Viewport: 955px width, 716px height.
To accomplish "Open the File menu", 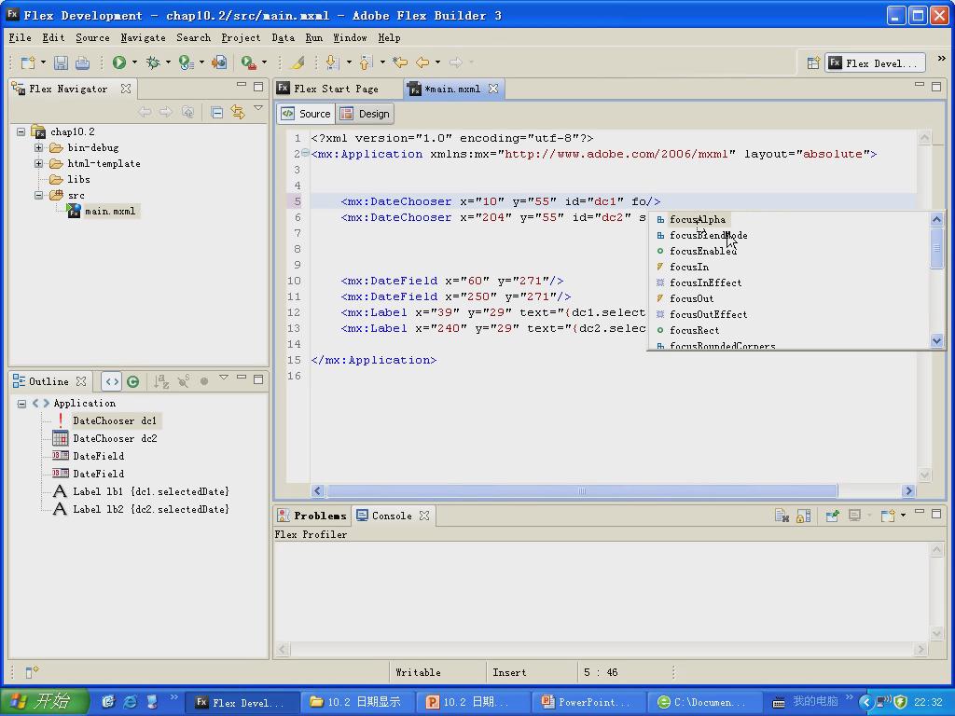I will tap(21, 37).
